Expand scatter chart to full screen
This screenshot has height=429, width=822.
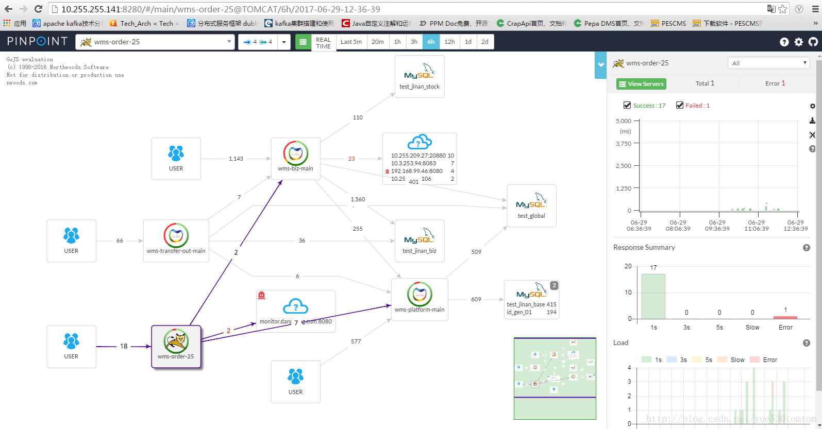coord(813,135)
